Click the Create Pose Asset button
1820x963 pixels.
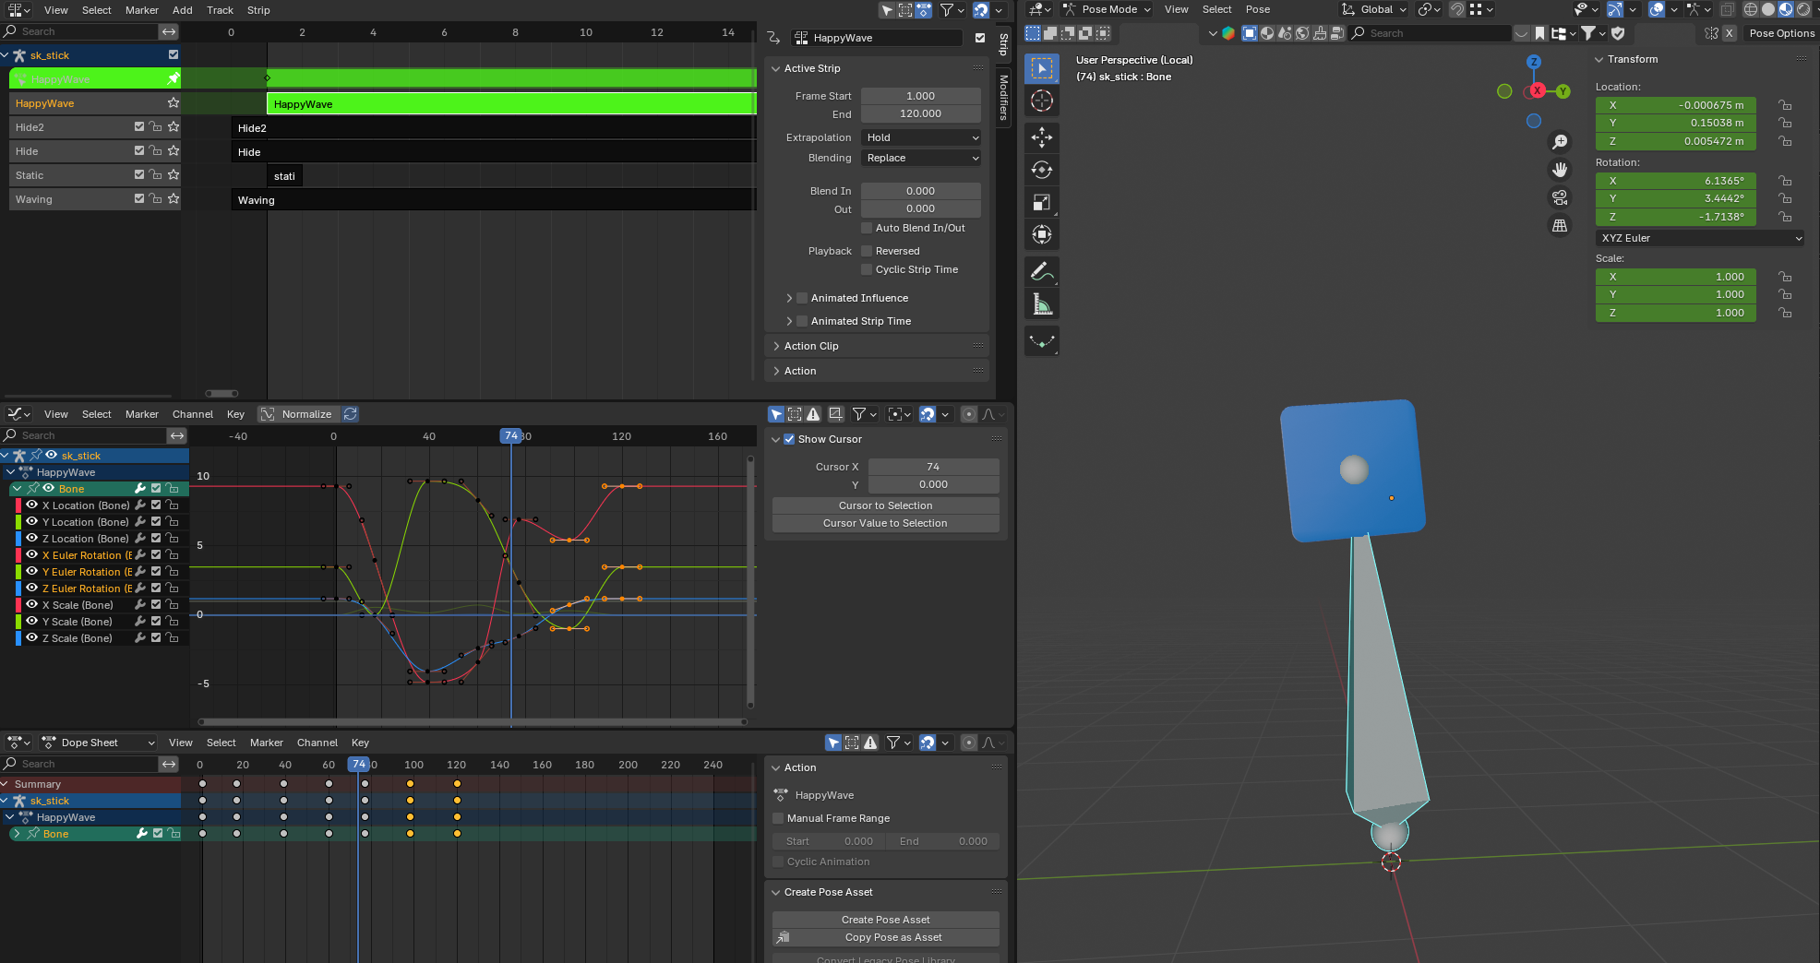[885, 919]
